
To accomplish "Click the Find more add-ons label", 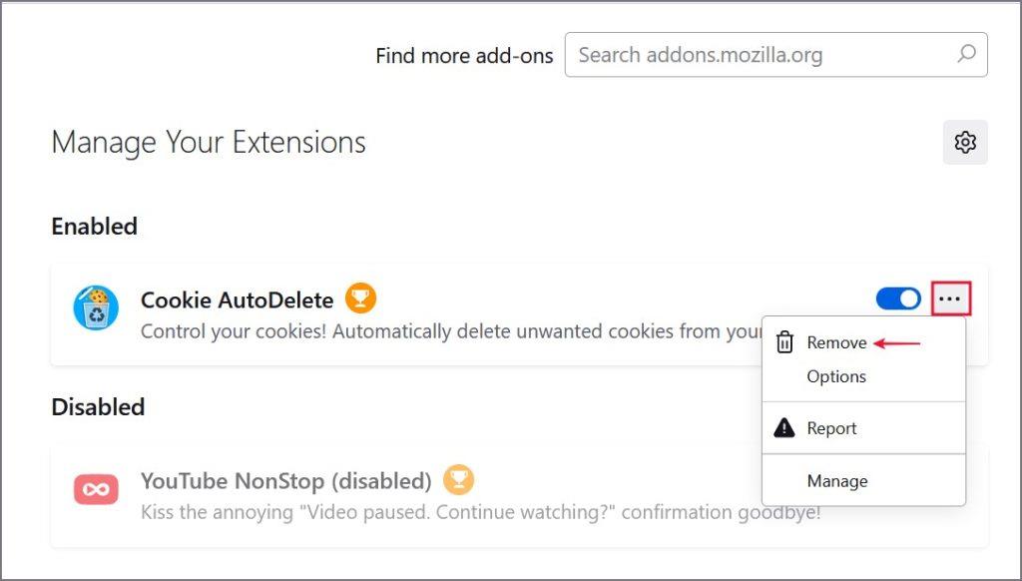I will click(464, 56).
